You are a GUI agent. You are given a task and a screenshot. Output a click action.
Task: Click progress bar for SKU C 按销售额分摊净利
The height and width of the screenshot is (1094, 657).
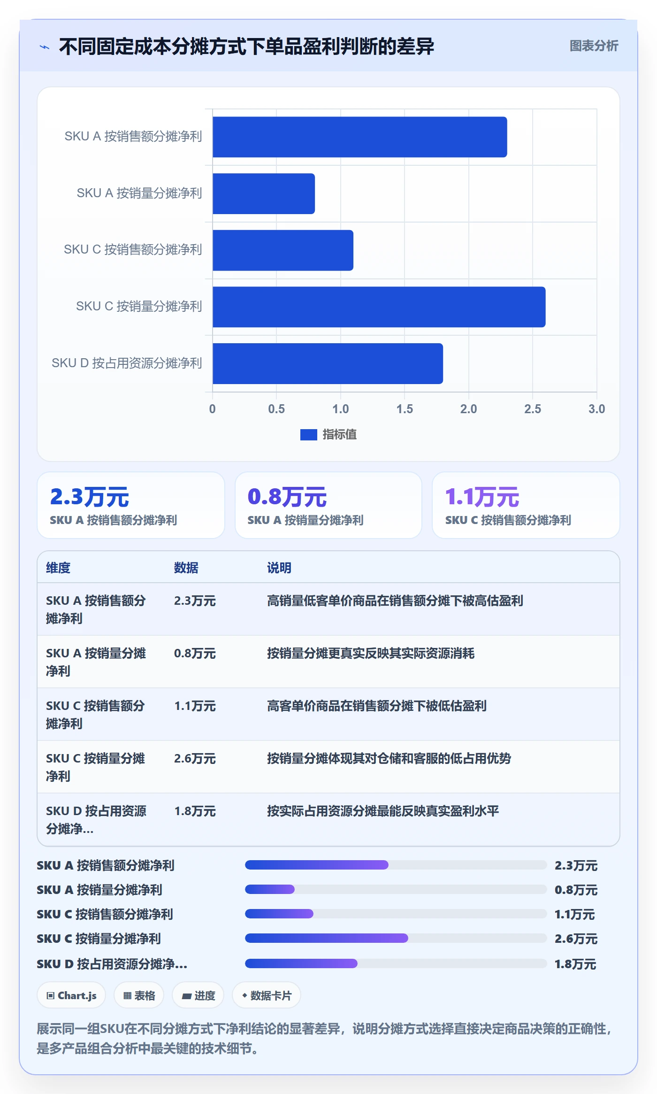point(396,914)
